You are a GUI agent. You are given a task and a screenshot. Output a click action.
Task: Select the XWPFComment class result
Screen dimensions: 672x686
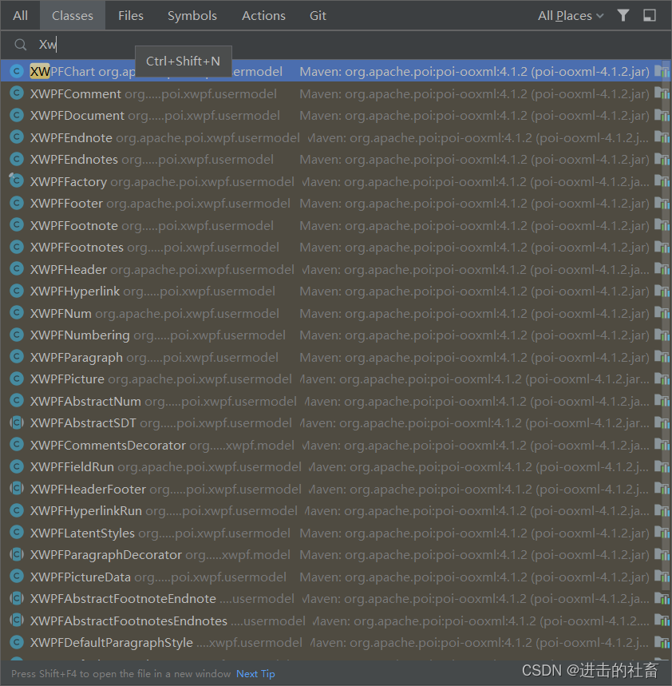[x=336, y=93]
